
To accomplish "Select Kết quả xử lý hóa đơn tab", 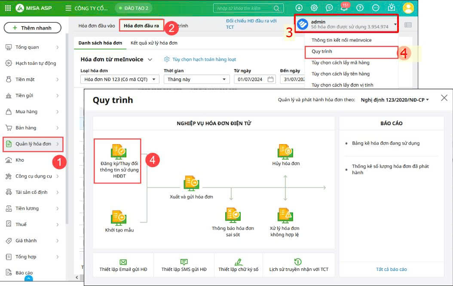I will pos(154,43).
